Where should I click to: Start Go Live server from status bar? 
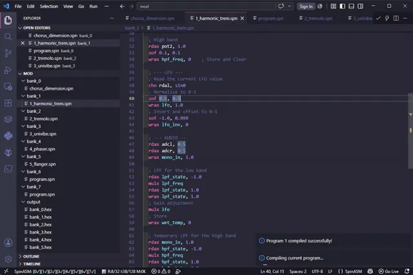388,271
